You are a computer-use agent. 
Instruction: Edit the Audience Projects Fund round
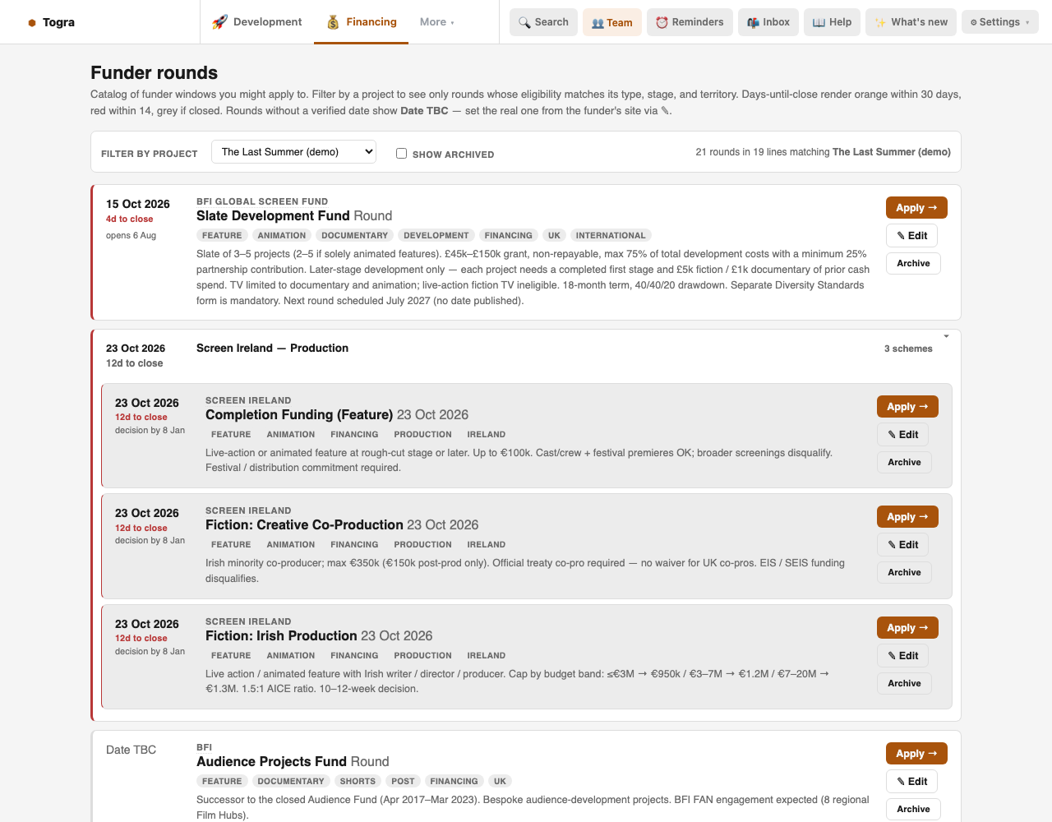pyautogui.click(x=912, y=782)
